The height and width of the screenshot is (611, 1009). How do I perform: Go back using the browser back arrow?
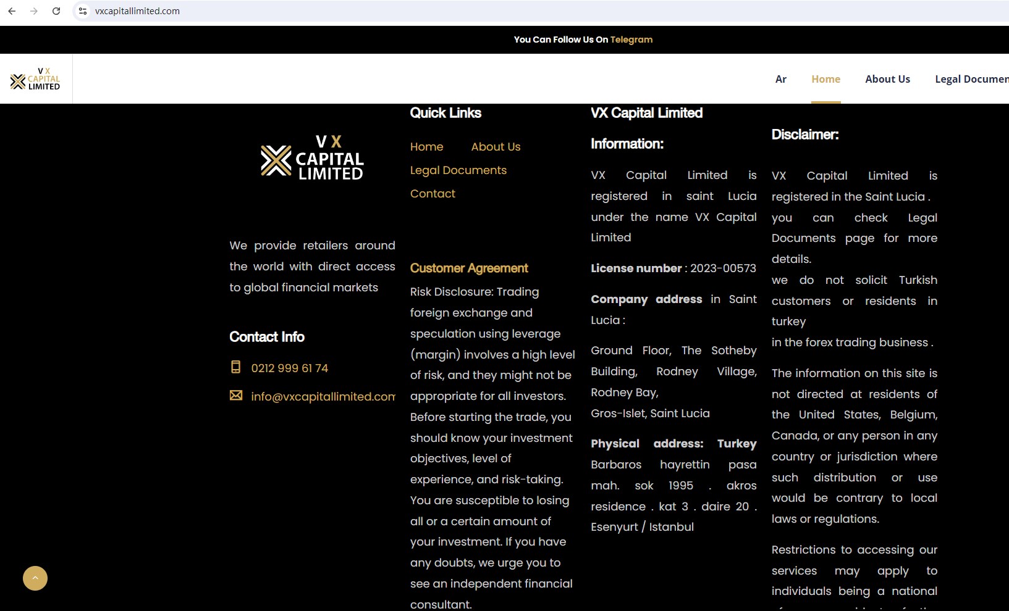[12, 11]
